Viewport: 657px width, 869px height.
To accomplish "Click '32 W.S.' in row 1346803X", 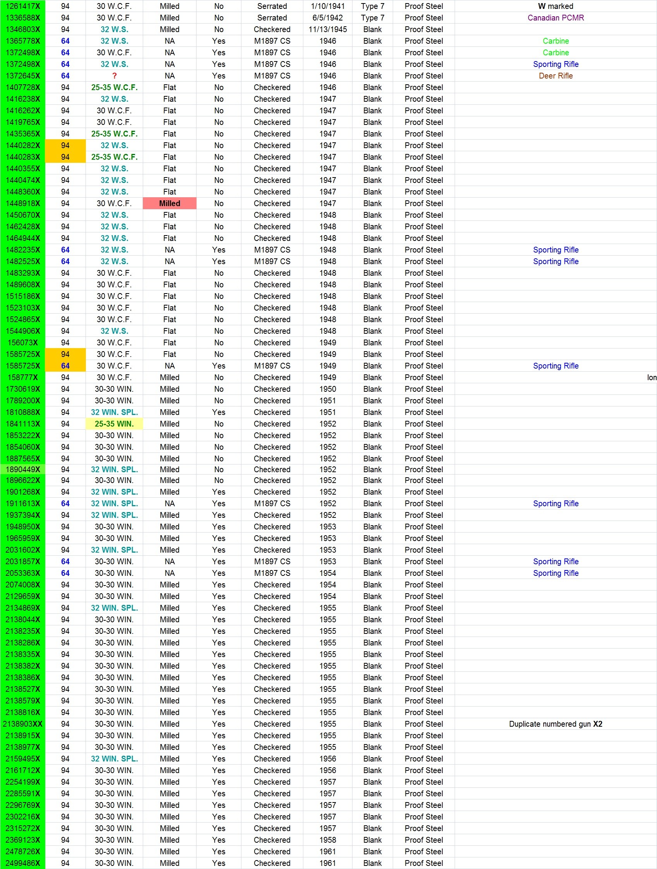I will 115,29.
